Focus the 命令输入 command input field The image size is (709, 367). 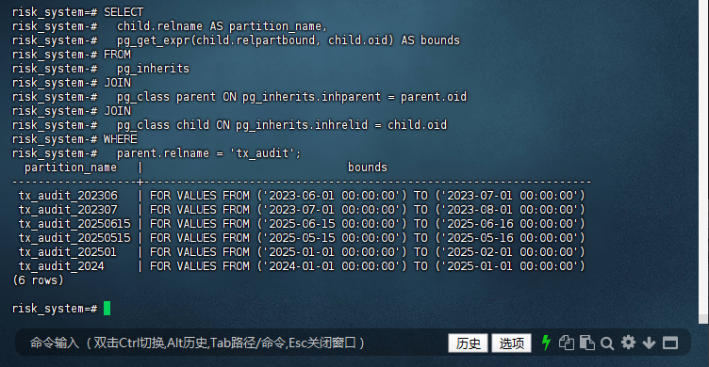197,343
